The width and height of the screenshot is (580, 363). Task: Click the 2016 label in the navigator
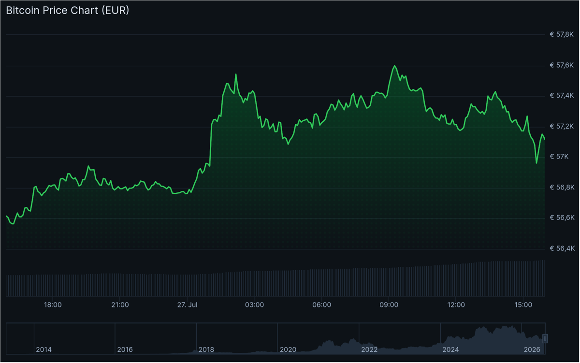click(x=125, y=349)
